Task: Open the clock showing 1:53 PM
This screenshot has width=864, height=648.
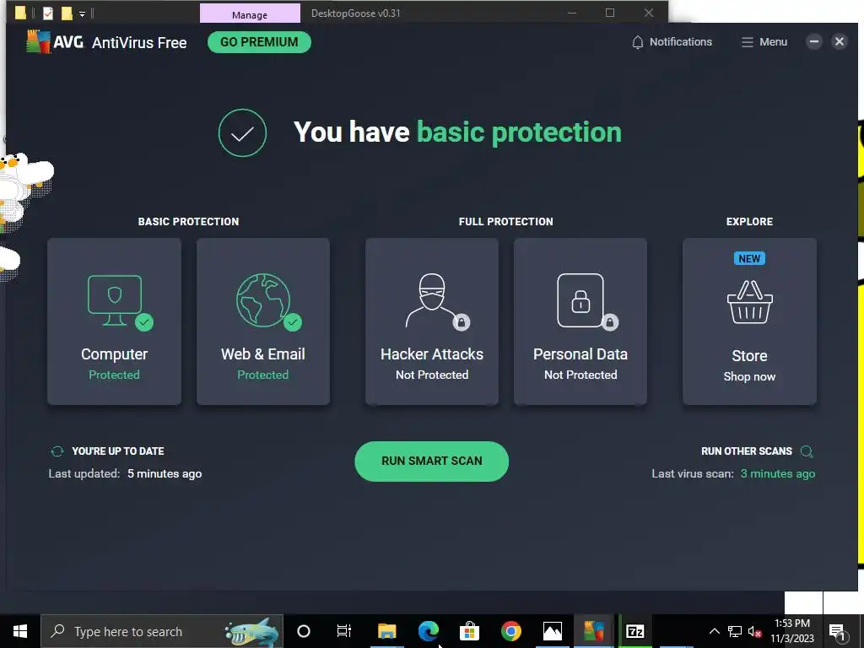Action: [791, 631]
